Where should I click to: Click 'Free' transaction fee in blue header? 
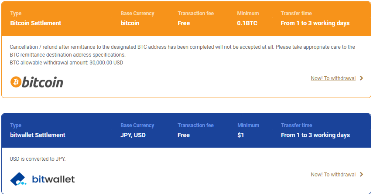[x=184, y=135]
